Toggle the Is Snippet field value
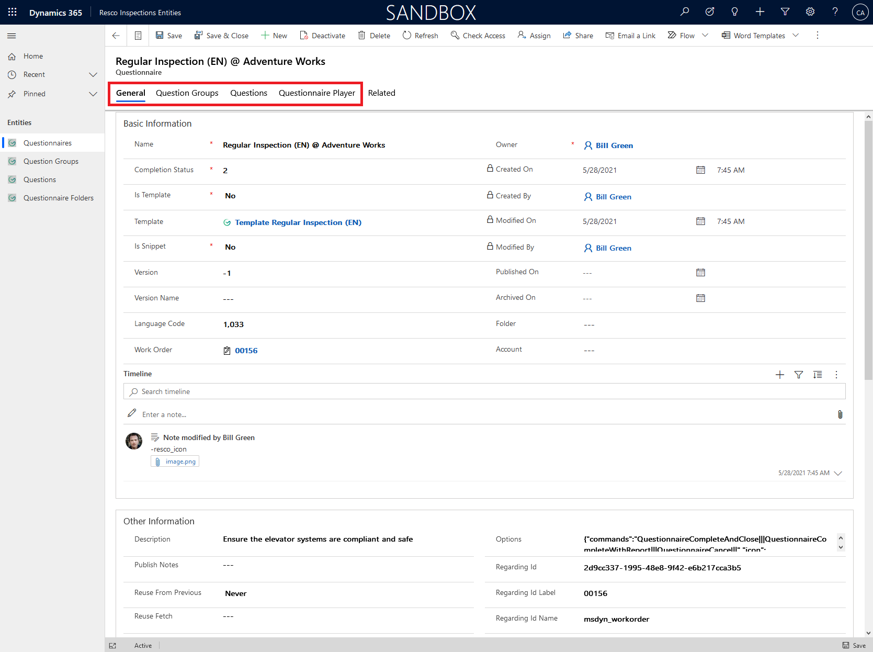 [x=230, y=247]
